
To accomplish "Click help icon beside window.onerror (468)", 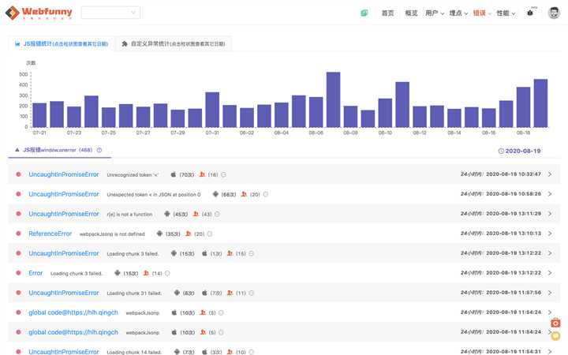I will click(99, 150).
